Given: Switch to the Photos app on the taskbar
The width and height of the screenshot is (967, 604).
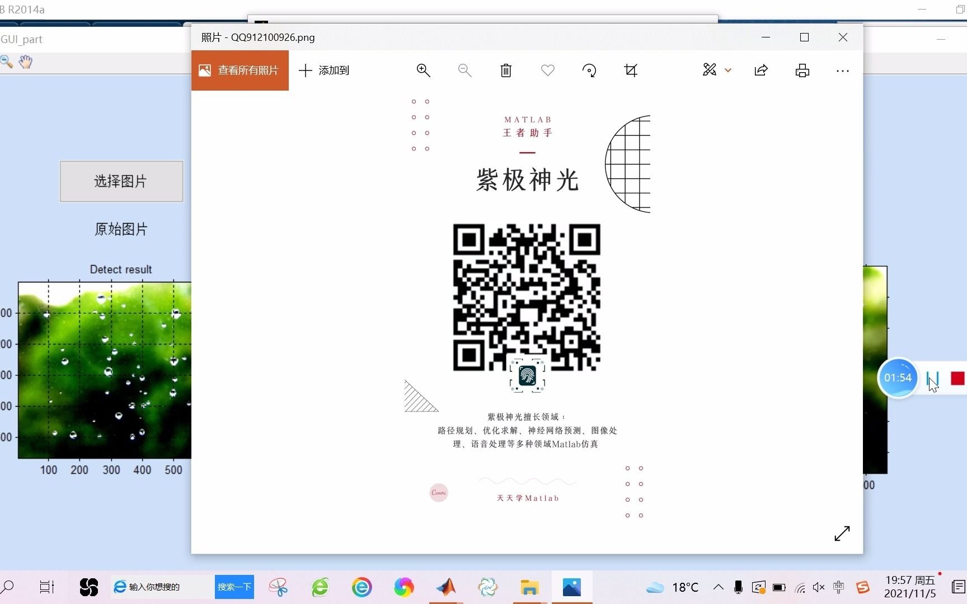Looking at the screenshot, I should [x=572, y=587].
